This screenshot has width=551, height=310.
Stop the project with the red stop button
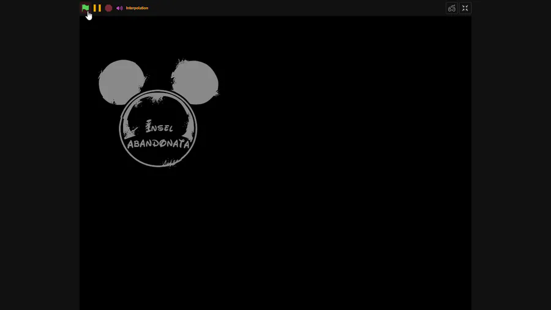(108, 8)
